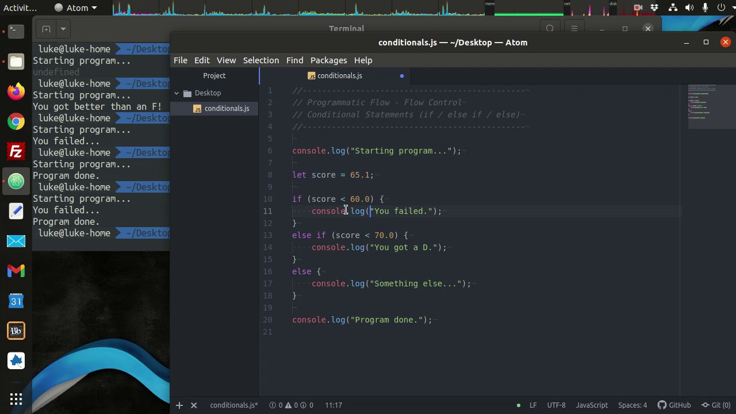Click the Project panel header
The image size is (736, 414).
(x=214, y=76)
